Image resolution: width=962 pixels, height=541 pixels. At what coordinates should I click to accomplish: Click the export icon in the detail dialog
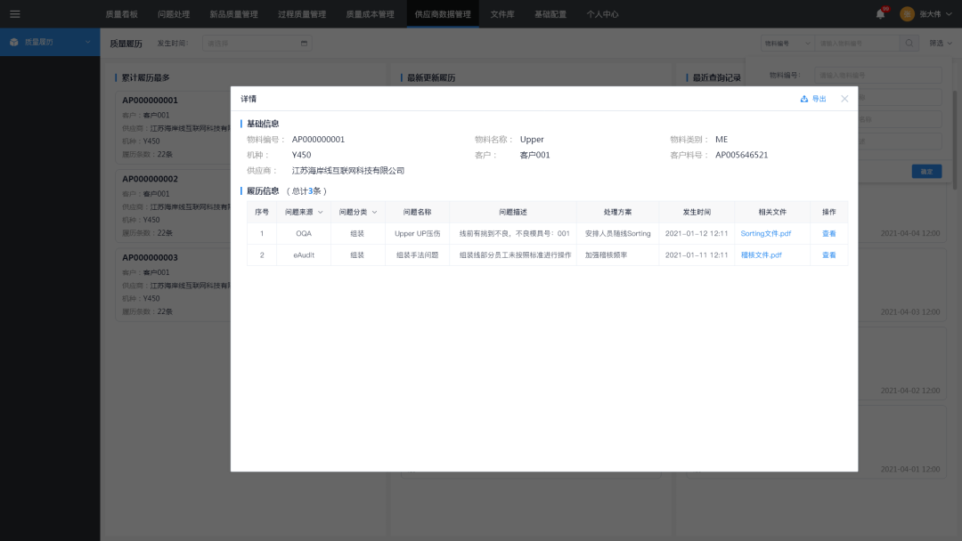pos(803,99)
